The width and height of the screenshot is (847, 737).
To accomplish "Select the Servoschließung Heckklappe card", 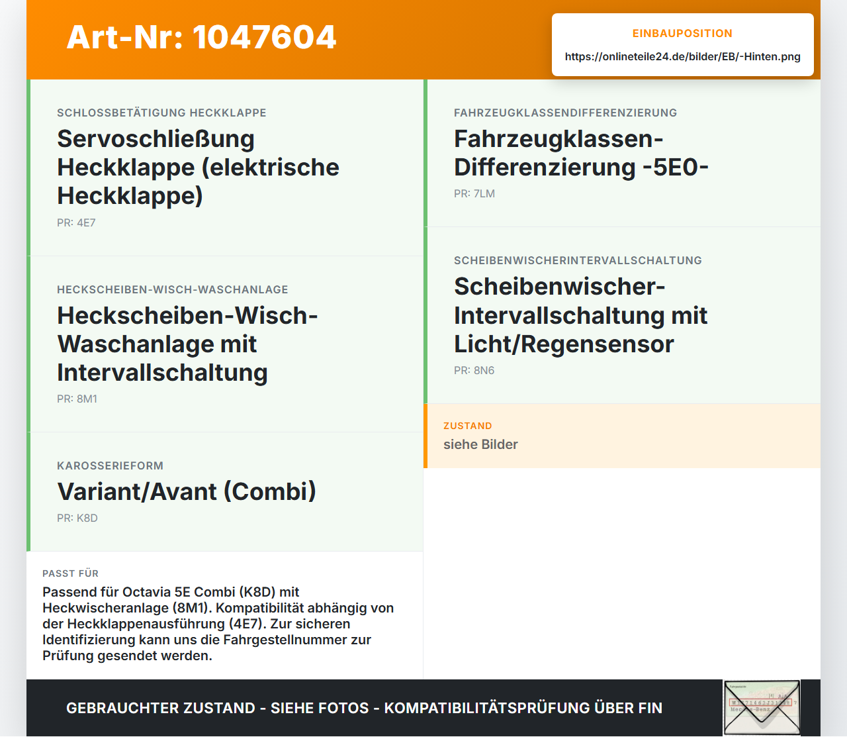I will point(225,168).
